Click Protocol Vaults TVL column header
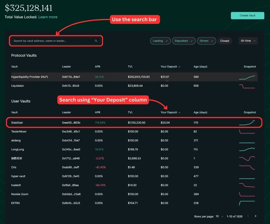Screen dimensions: 270x224 [130, 67]
